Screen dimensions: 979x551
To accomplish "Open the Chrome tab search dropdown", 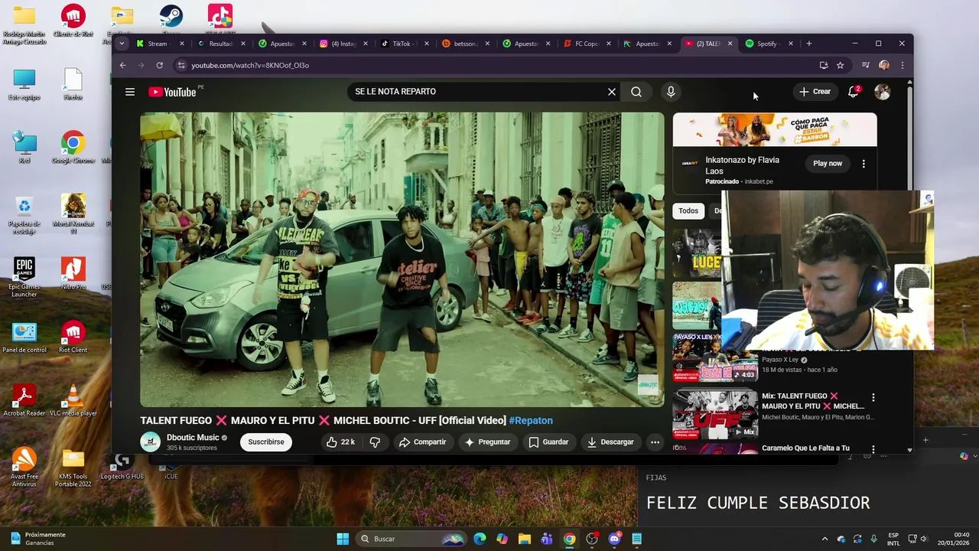I will point(122,44).
